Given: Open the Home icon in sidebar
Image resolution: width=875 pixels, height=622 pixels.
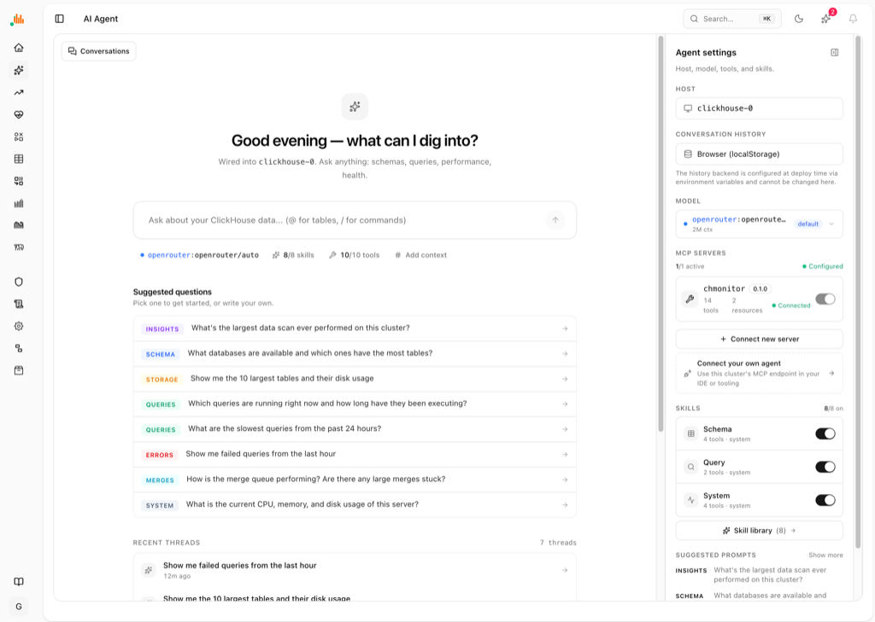Looking at the screenshot, I should (19, 48).
